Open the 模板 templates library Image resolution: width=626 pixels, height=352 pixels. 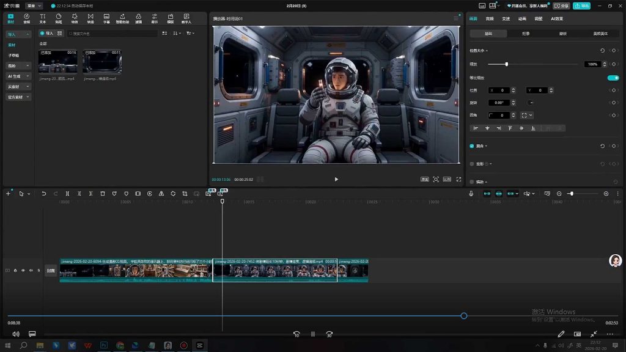pos(170,18)
